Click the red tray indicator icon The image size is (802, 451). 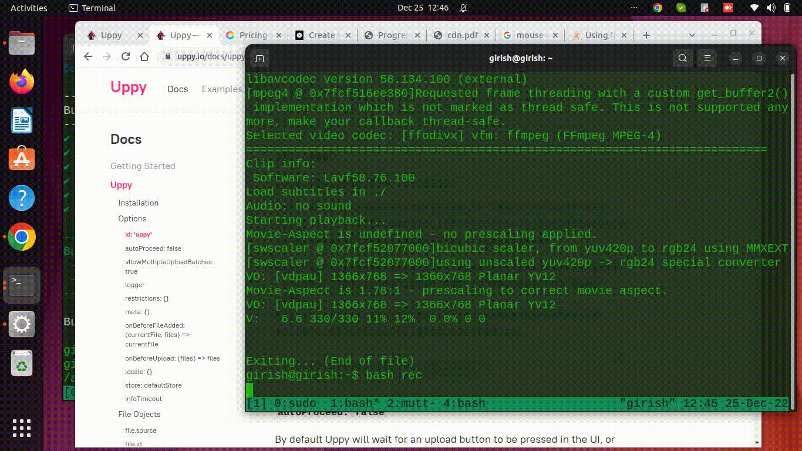tap(727, 8)
